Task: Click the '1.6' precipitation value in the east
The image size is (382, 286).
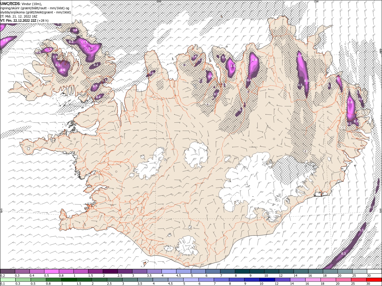Action: (x=350, y=102)
